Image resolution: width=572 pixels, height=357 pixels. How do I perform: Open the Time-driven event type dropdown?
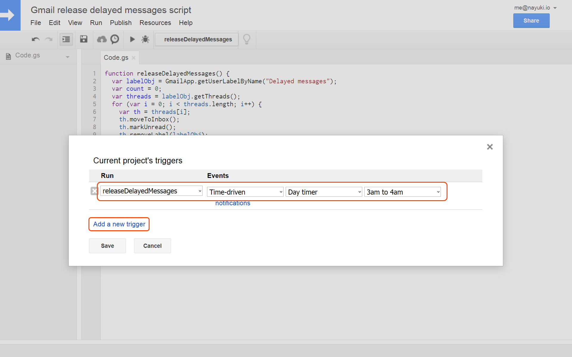pos(245,192)
